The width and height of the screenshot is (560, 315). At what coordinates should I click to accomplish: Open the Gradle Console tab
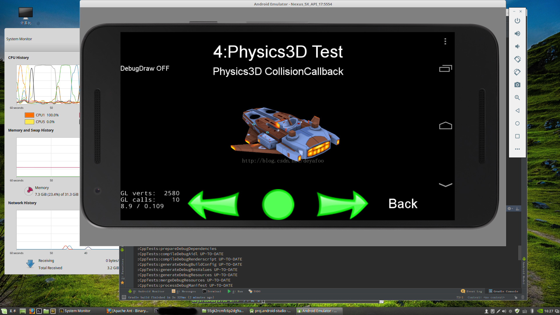(x=503, y=291)
